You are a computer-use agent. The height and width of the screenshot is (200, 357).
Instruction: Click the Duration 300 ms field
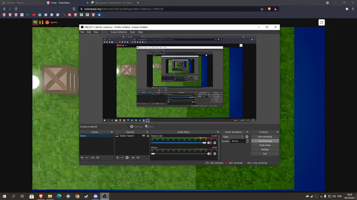tap(238, 141)
